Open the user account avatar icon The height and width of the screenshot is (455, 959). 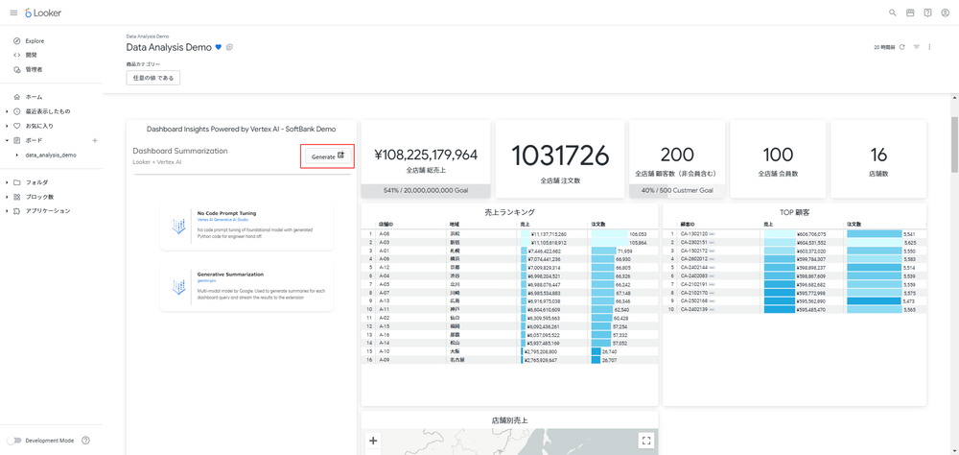[x=946, y=12]
